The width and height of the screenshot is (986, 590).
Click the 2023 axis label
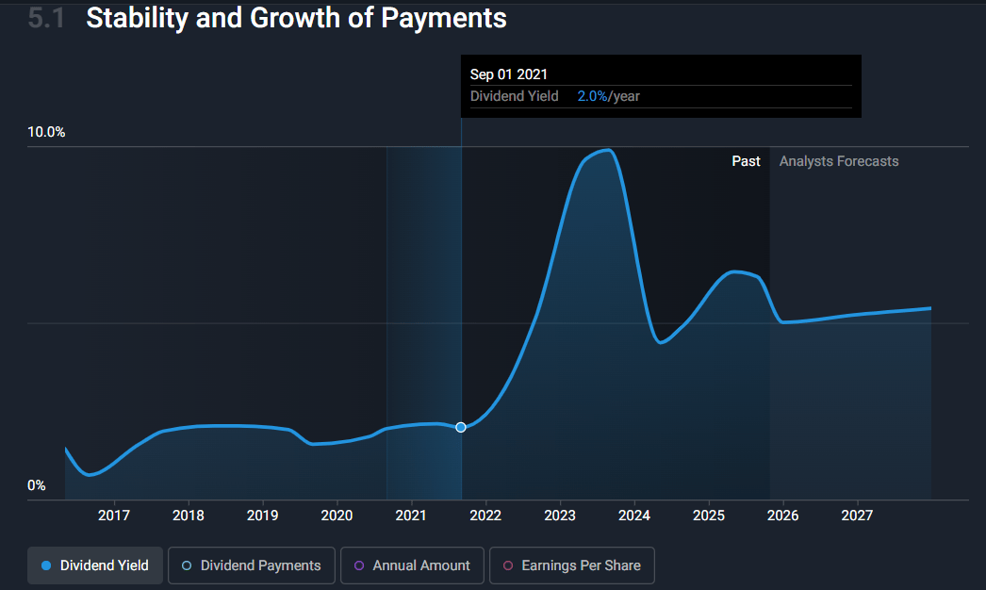click(560, 516)
